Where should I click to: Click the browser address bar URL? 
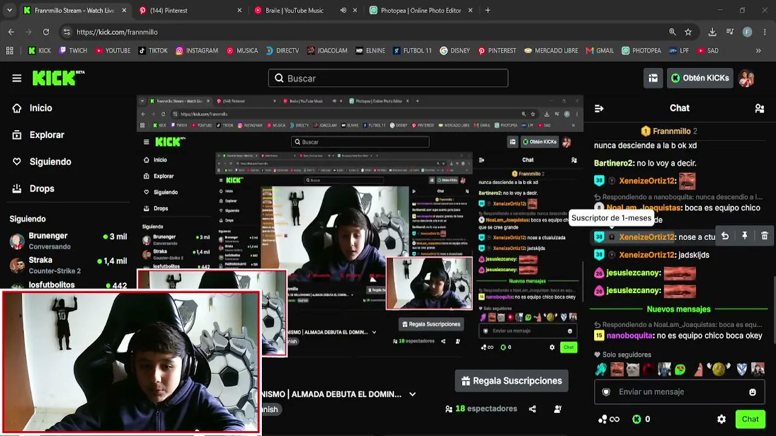coord(117,32)
